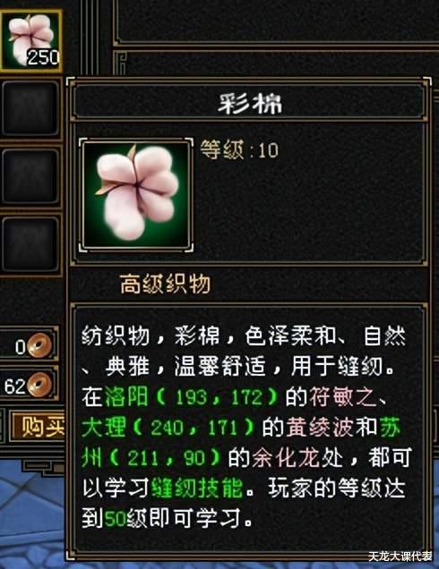The image size is (439, 569).
Task: Click the NPC name 黄绫波
Action: click(320, 427)
